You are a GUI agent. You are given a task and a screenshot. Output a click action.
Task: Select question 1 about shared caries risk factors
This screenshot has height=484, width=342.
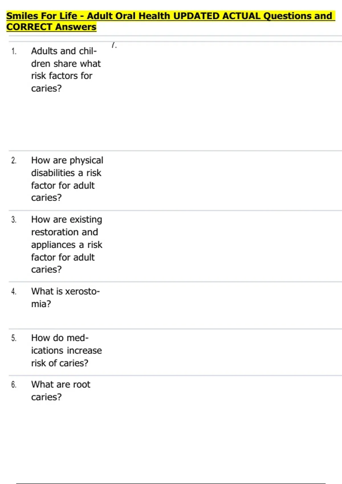(66, 69)
